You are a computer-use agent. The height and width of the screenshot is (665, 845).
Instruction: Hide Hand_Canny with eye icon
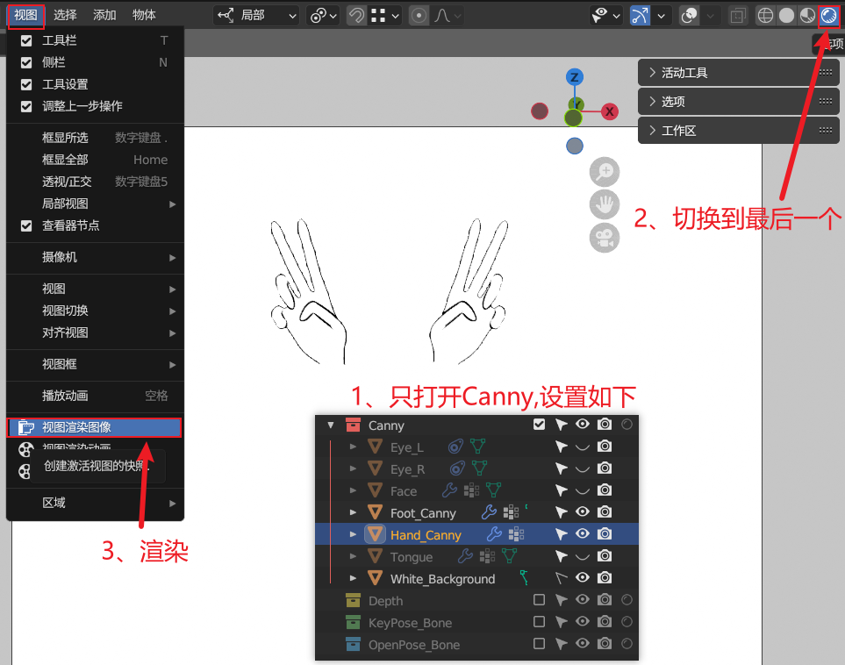tap(583, 533)
